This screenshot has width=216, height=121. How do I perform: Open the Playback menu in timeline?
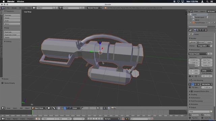(x=30, y=119)
